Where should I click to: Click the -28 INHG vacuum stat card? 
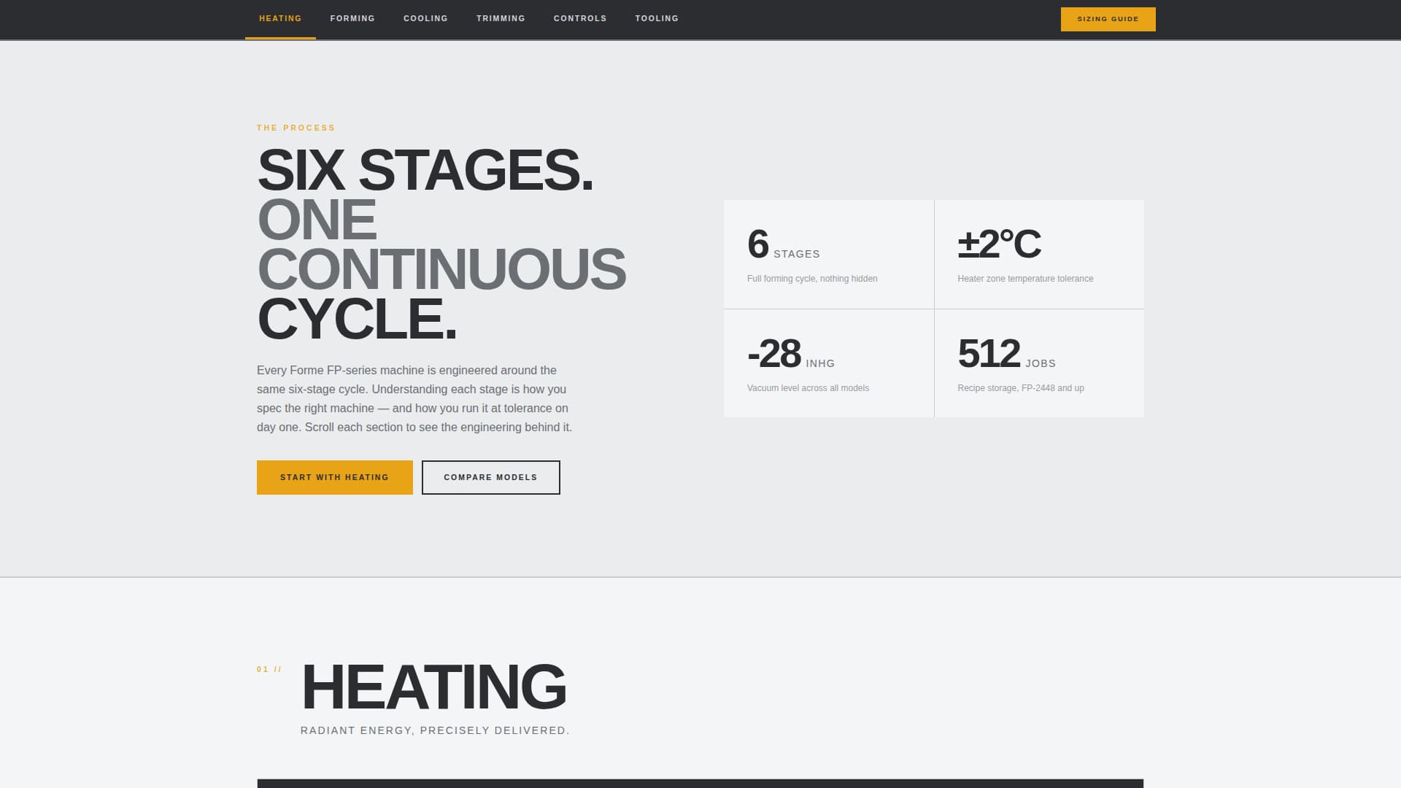tap(828, 363)
